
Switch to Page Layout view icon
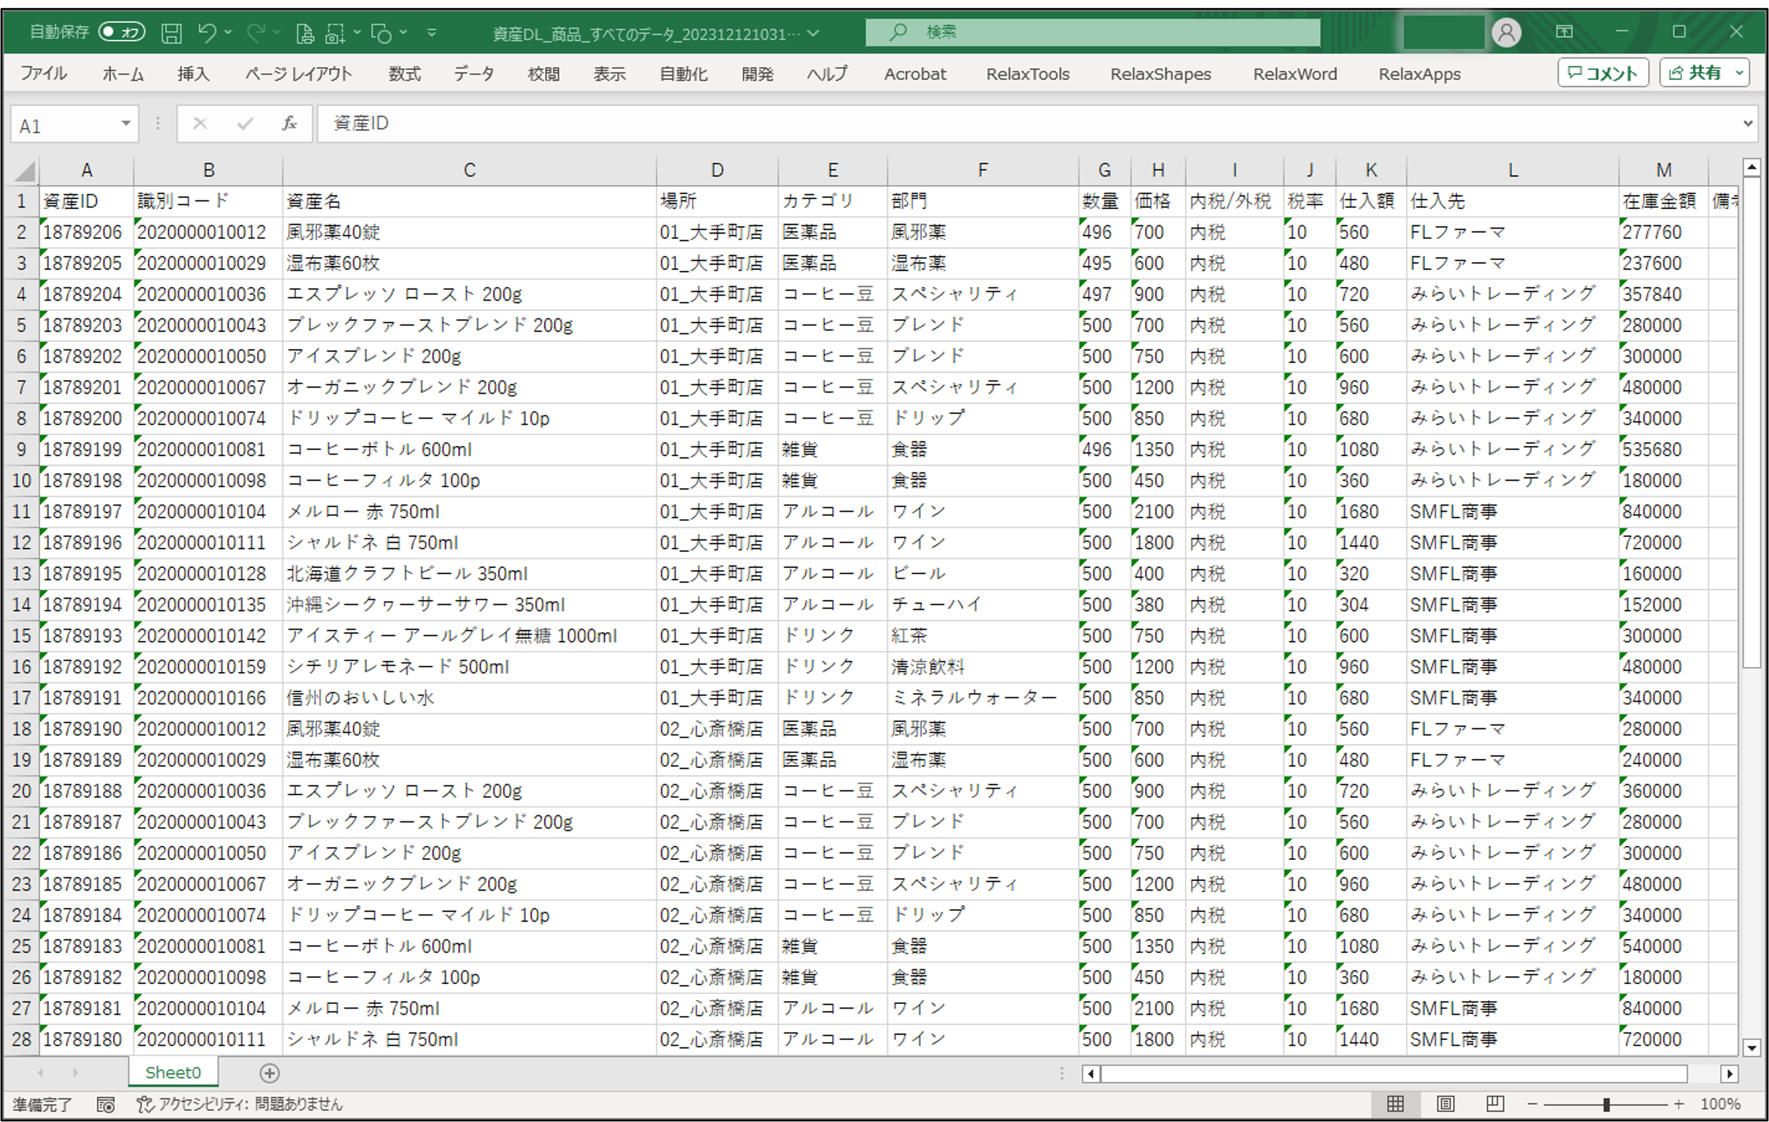pos(1445,1104)
